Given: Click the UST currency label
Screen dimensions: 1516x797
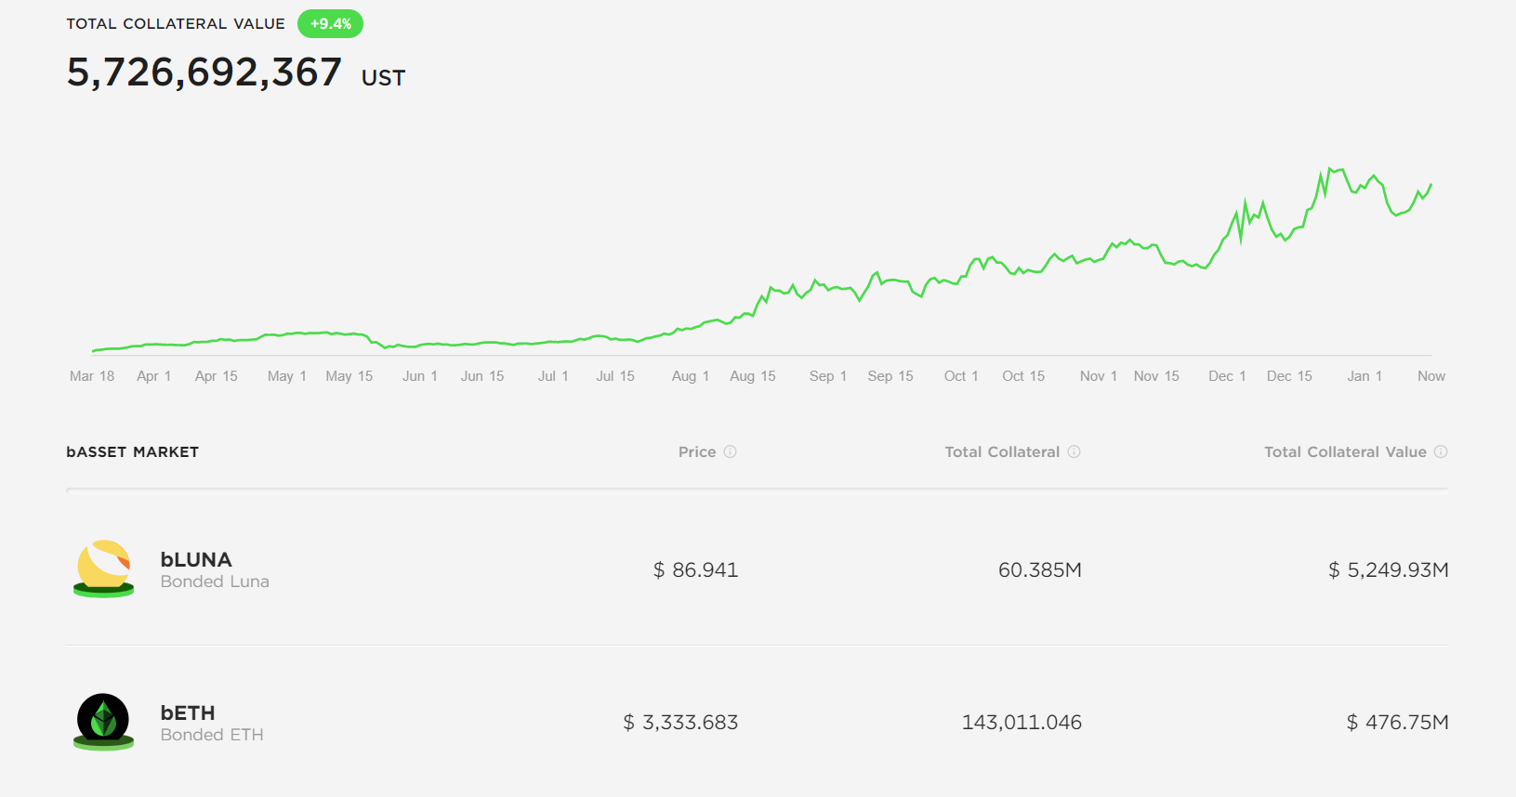Looking at the screenshot, I should pos(383,78).
